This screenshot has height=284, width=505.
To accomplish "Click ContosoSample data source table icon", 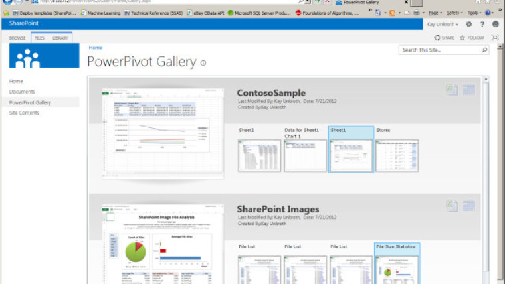I will point(469,90).
